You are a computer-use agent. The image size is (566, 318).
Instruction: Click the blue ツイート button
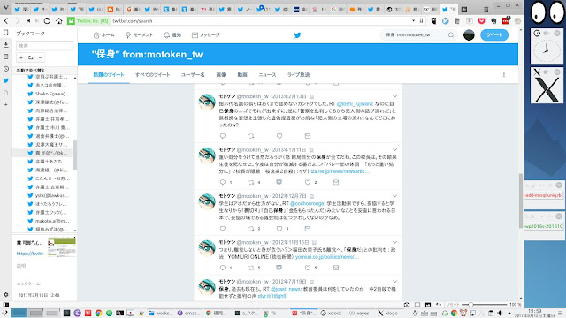tap(494, 35)
